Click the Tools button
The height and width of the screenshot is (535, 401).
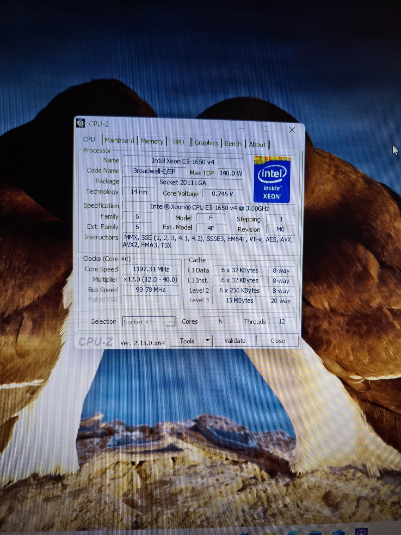coord(187,341)
